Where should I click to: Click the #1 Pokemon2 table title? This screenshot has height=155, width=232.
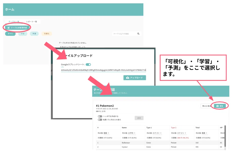tap(105, 106)
